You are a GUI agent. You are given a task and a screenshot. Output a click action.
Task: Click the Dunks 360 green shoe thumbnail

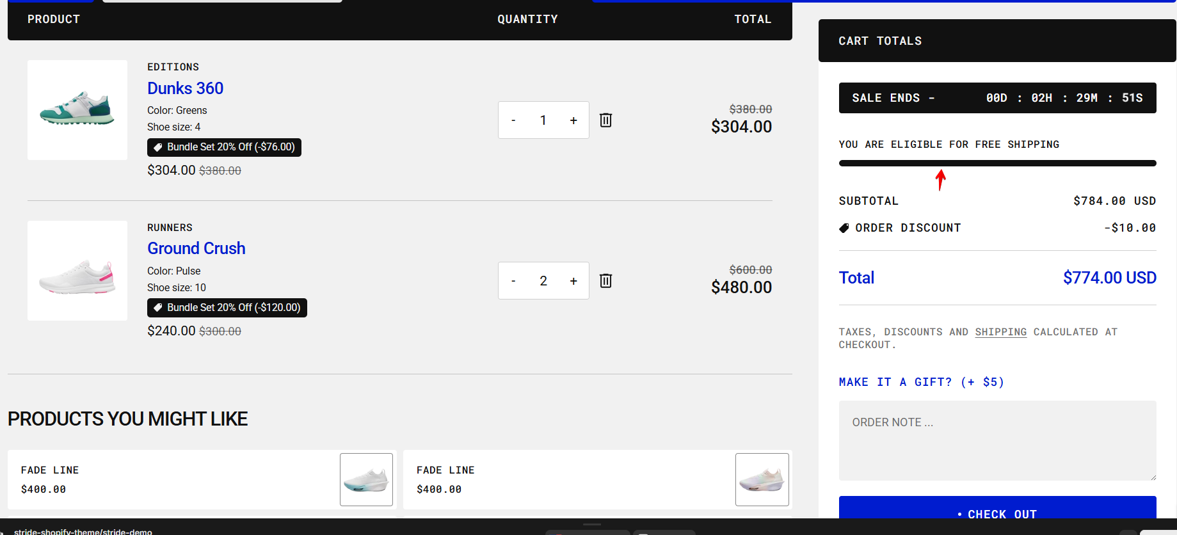point(77,110)
